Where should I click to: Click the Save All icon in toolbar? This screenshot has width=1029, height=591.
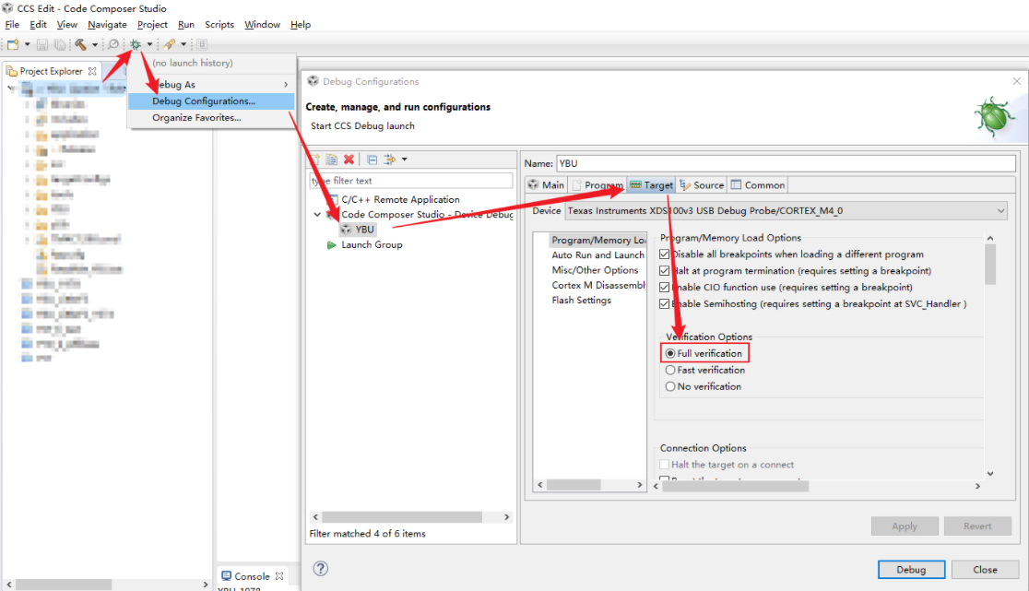click(60, 44)
